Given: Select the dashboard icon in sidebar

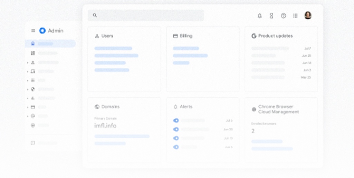Looking at the screenshot, I should [x=33, y=53].
